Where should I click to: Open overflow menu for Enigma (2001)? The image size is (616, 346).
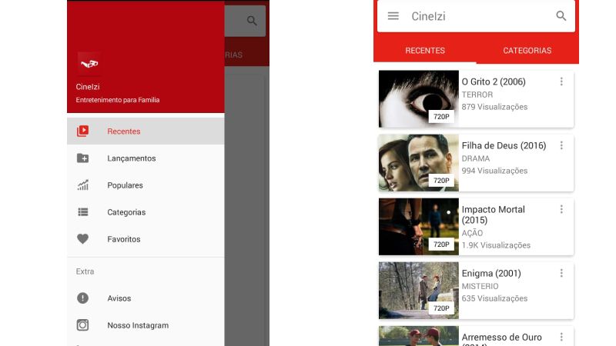pyautogui.click(x=561, y=273)
